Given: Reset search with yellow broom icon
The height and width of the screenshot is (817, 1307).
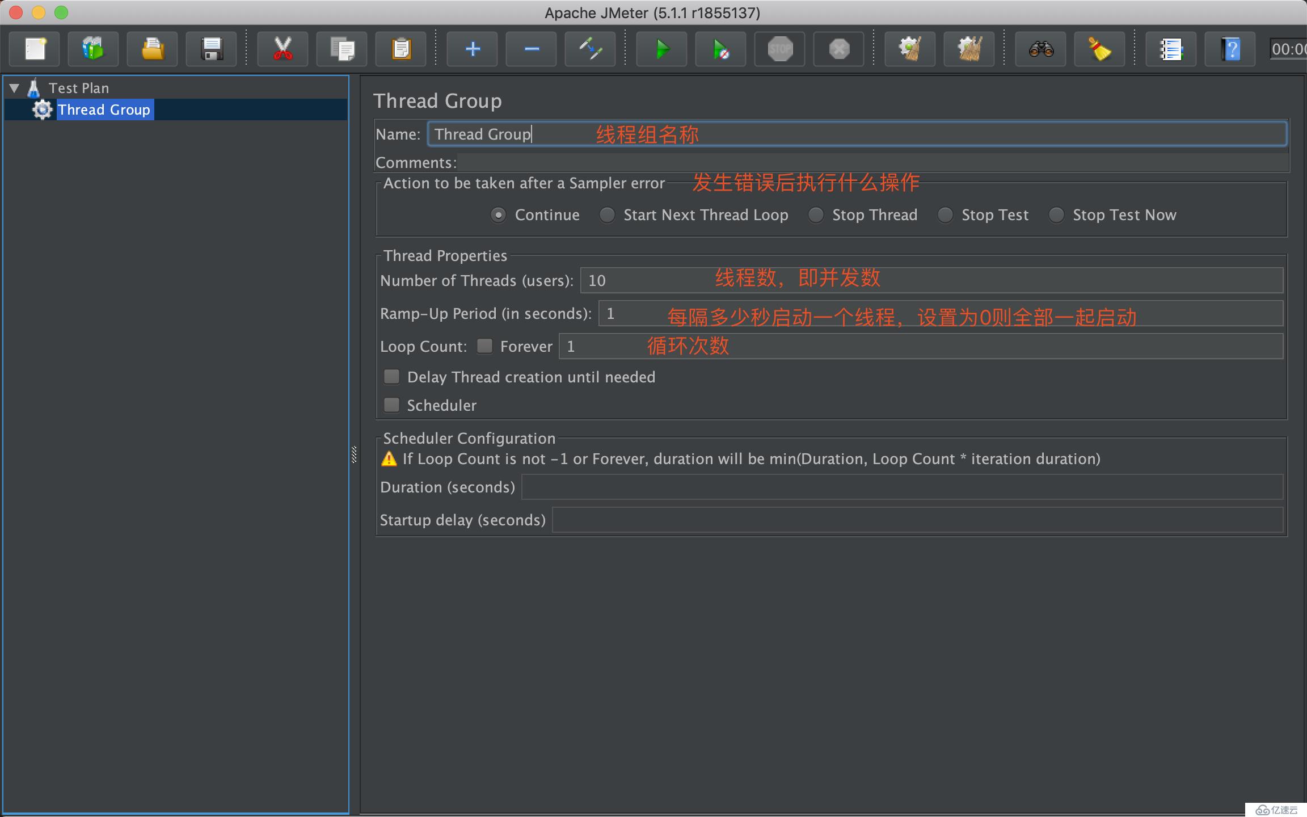Looking at the screenshot, I should tap(1100, 49).
